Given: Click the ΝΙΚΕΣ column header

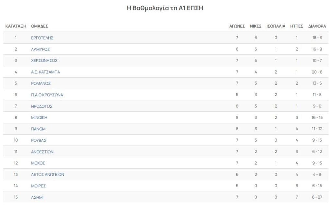Looking at the screenshot, I should click(255, 26).
